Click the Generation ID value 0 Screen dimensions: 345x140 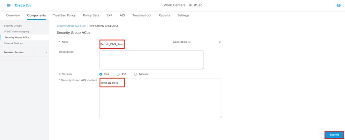219,42
